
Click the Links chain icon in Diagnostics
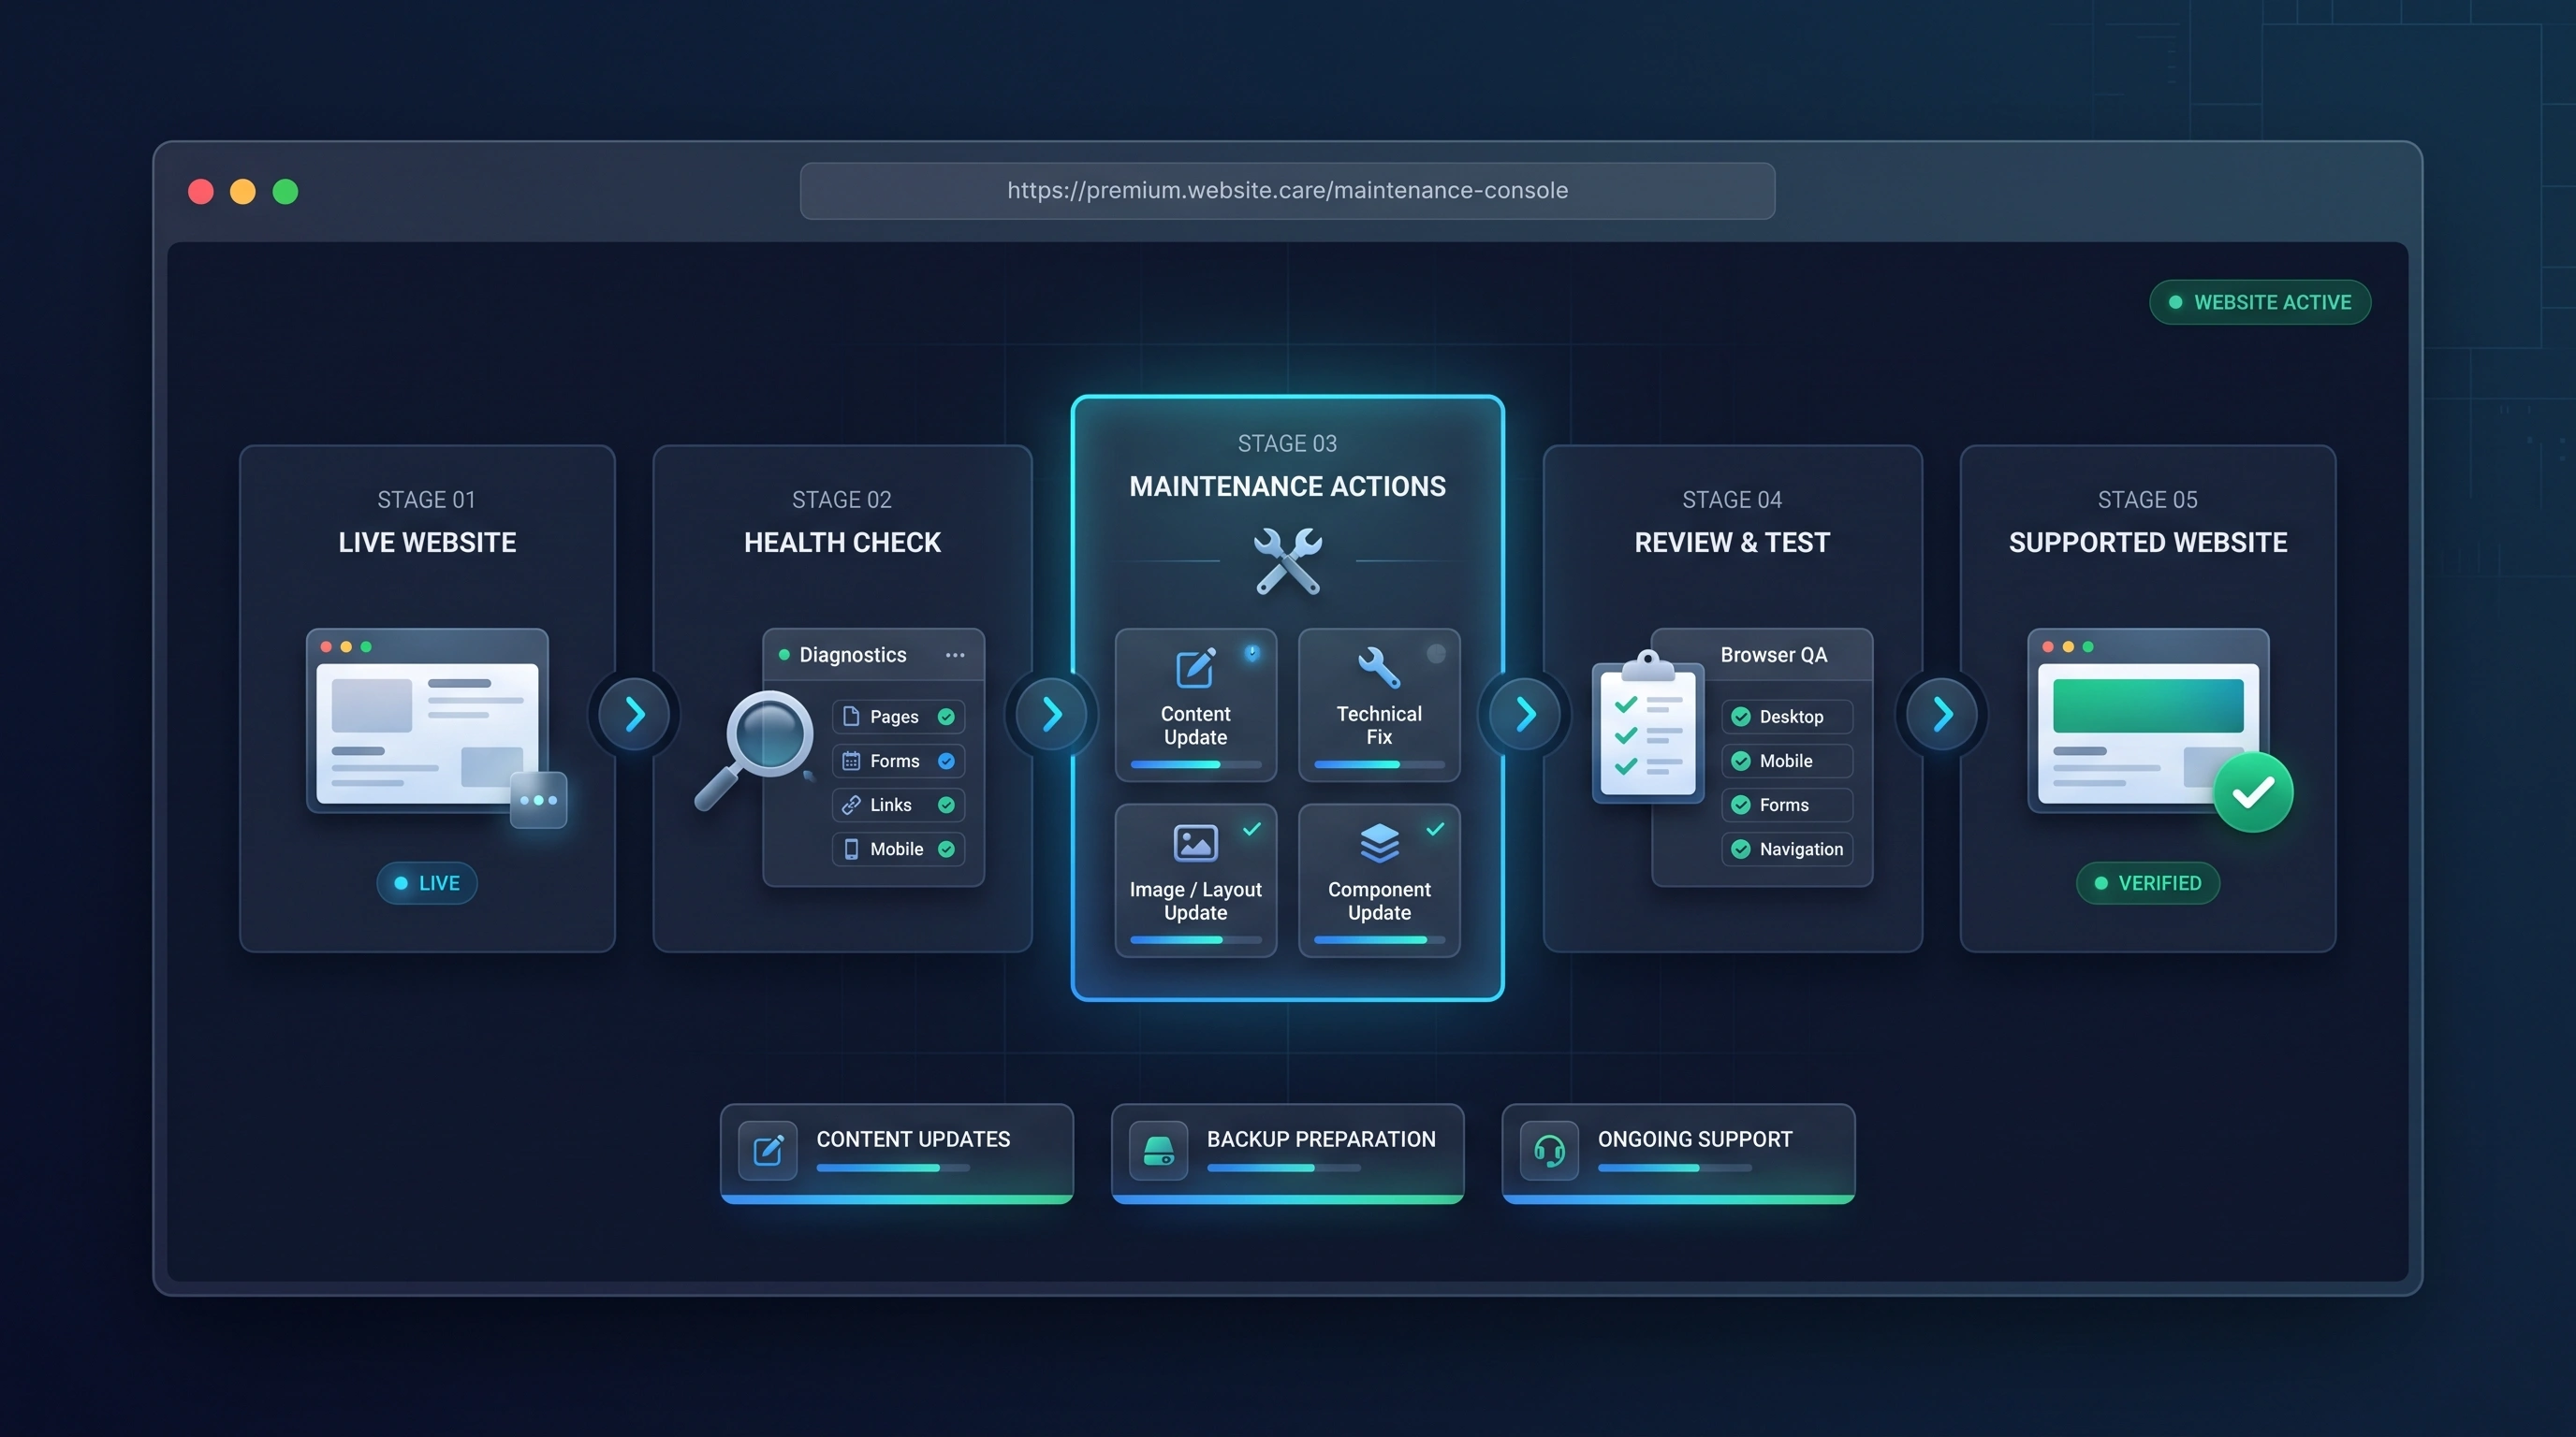(851, 805)
